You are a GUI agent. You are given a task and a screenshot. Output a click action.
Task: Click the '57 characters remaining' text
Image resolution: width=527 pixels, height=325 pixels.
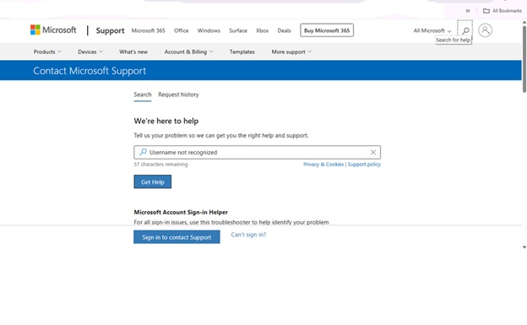click(x=160, y=165)
